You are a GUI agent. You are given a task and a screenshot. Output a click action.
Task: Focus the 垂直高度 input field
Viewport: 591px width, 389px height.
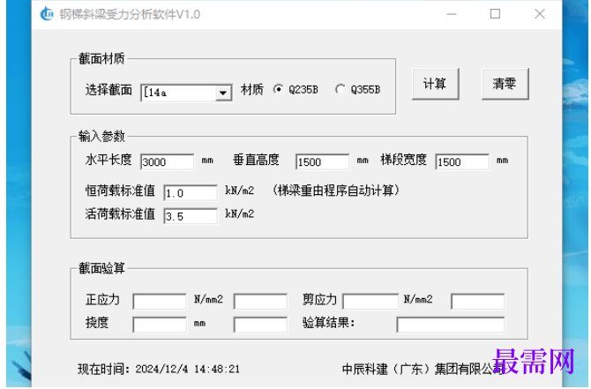pos(322,161)
